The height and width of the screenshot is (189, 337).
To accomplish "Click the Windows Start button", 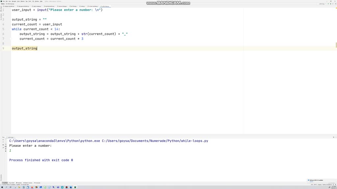I will (2, 187).
